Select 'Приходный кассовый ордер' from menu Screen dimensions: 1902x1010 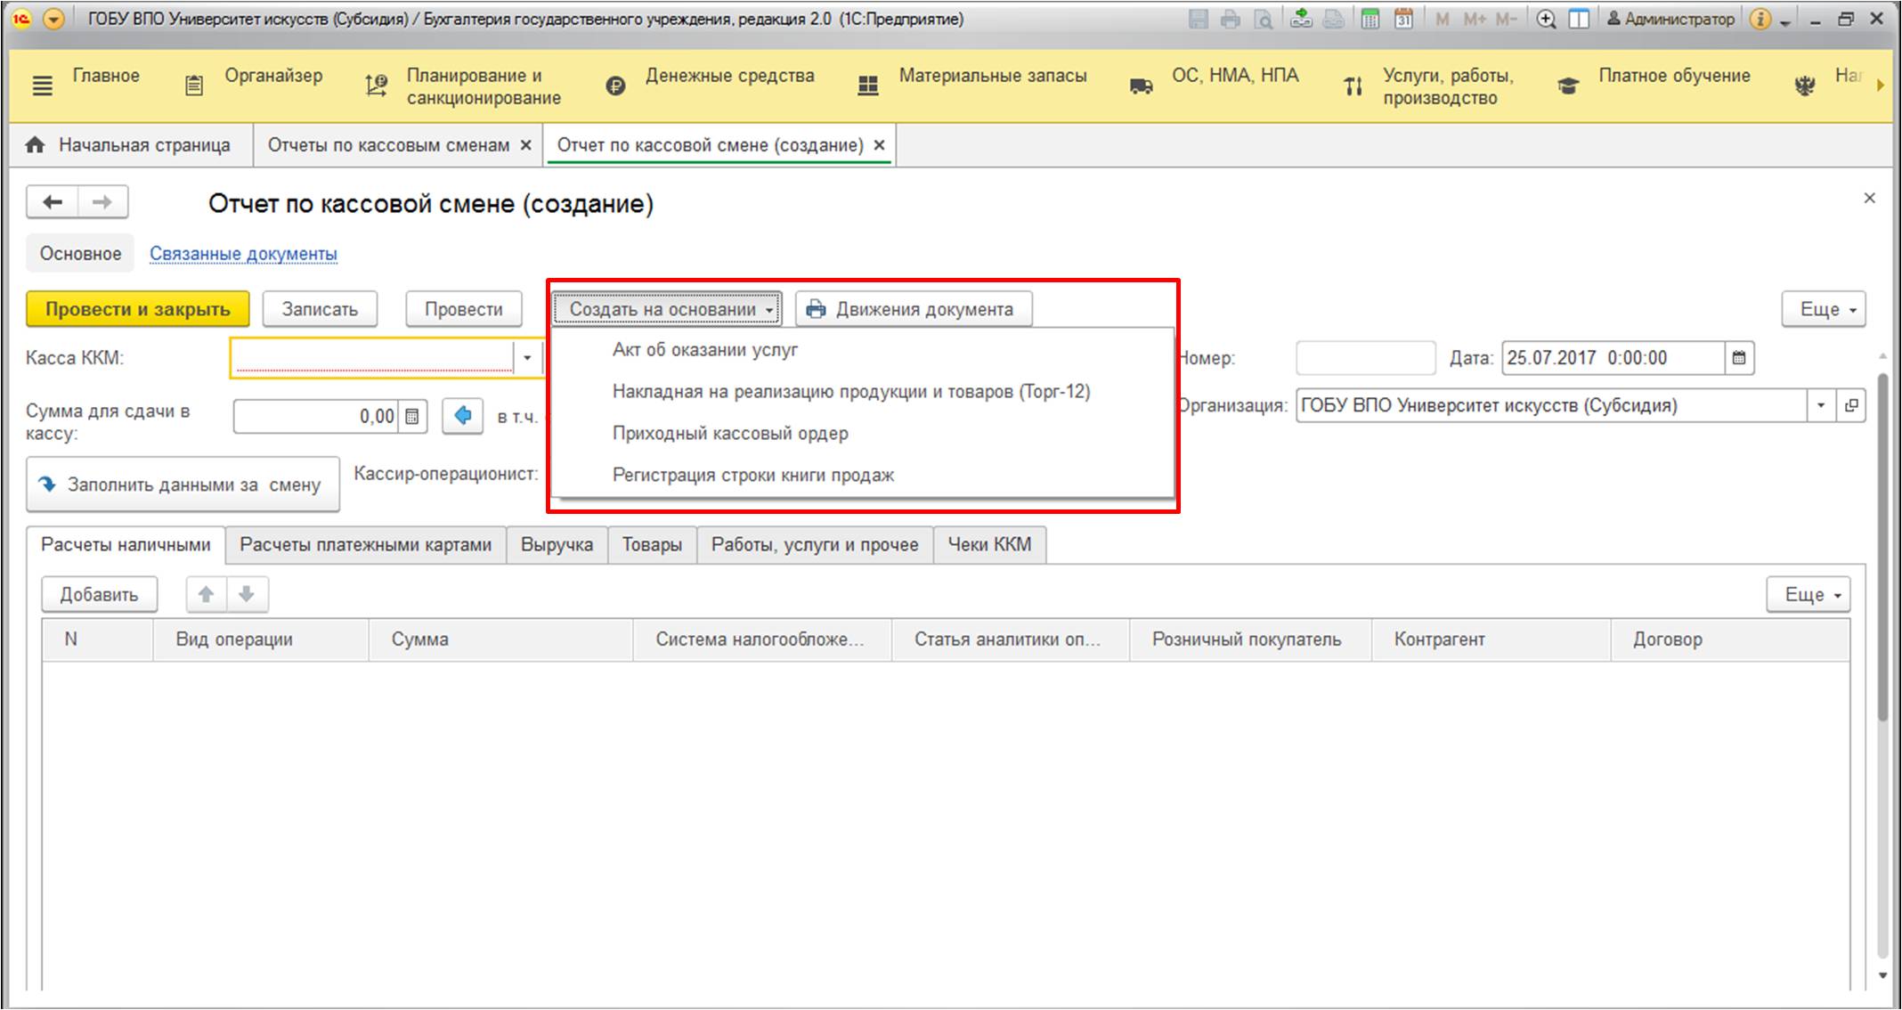731,433
